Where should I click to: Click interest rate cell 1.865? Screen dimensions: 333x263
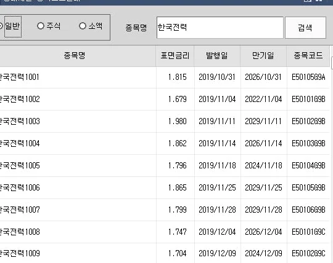click(x=178, y=187)
